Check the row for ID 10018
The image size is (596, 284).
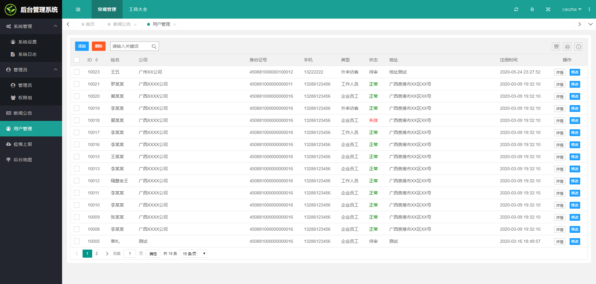coord(77,120)
